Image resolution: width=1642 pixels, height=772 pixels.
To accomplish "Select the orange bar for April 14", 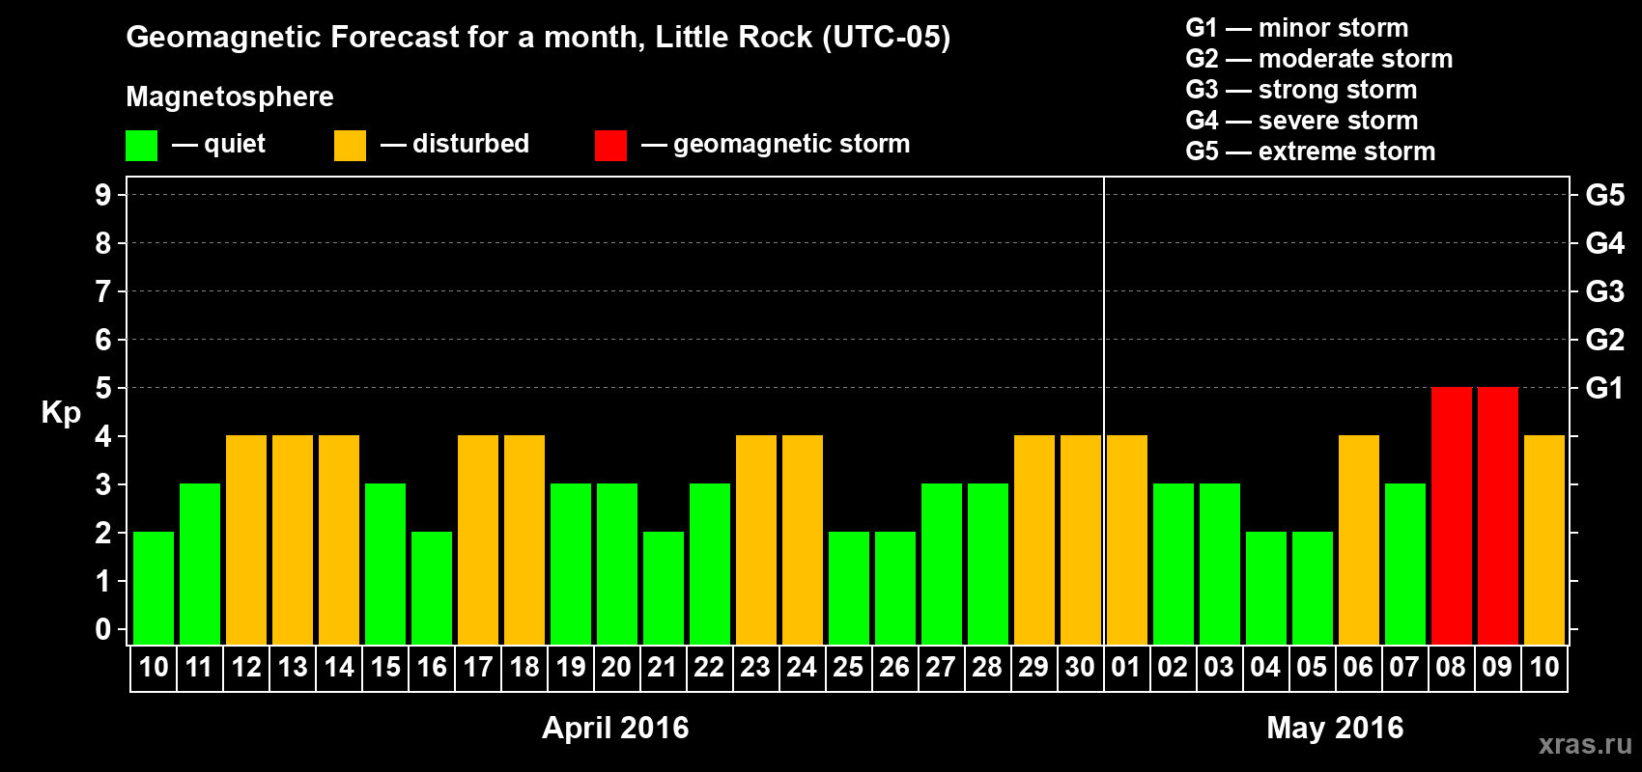I will 339,539.
